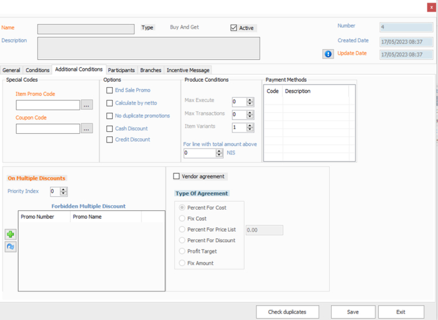This screenshot has height=320, width=438.
Task: Open the Item Promo Code browse button
Action: click(86, 105)
